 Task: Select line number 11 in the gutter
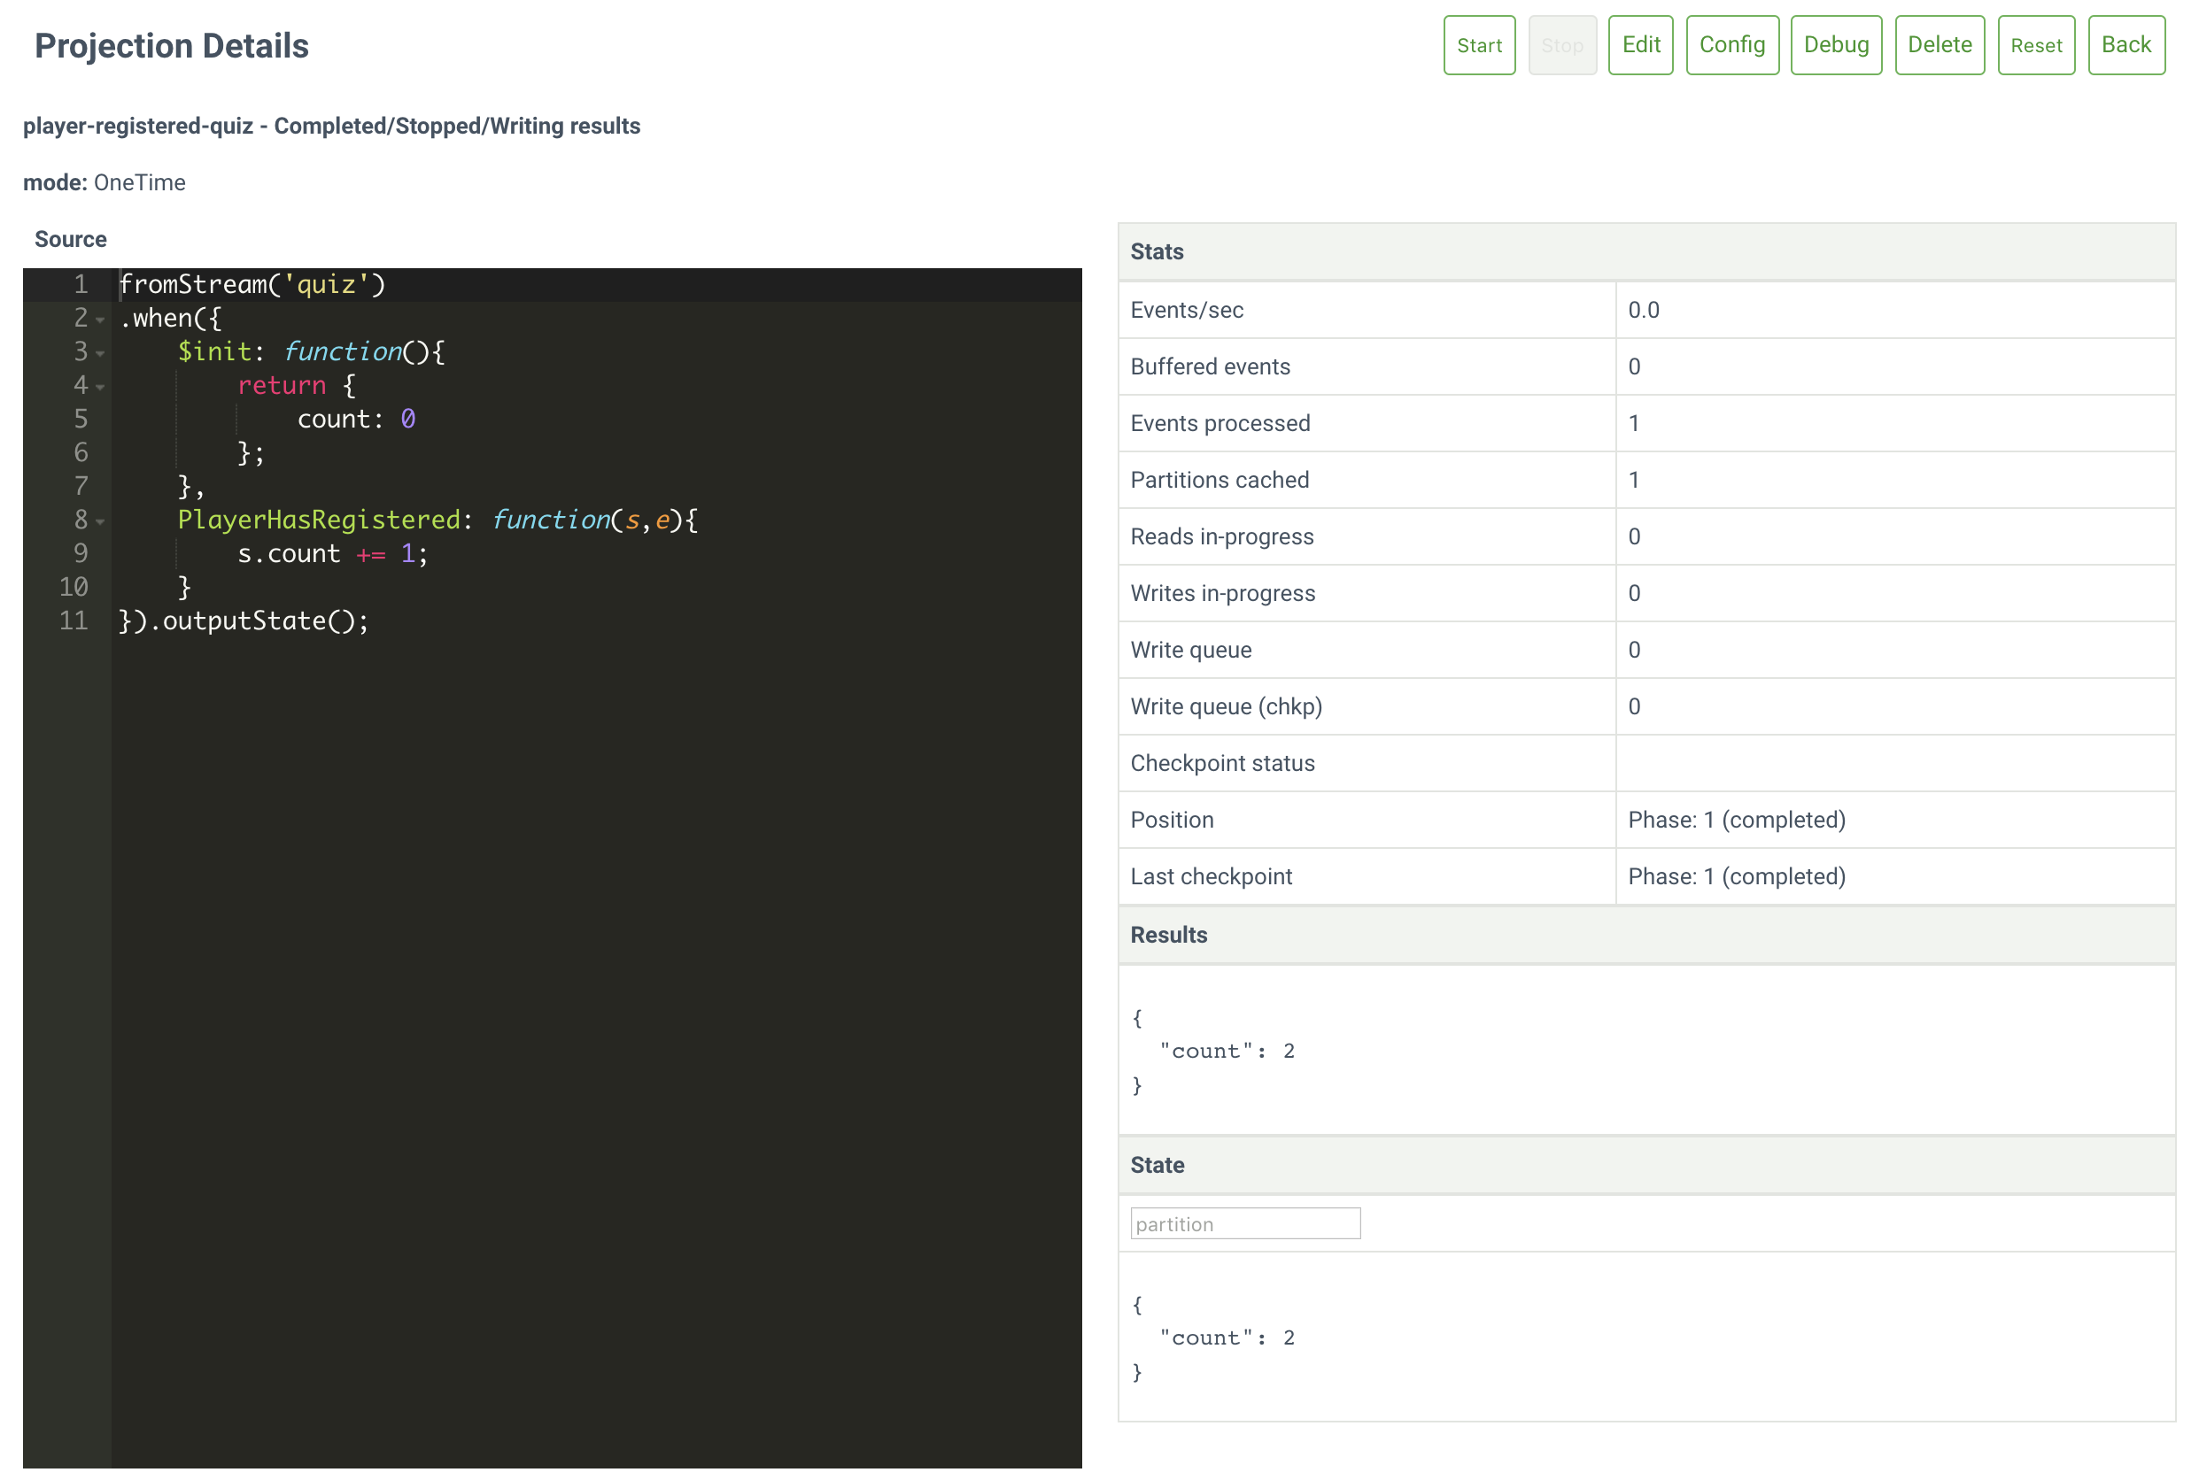pos(74,621)
